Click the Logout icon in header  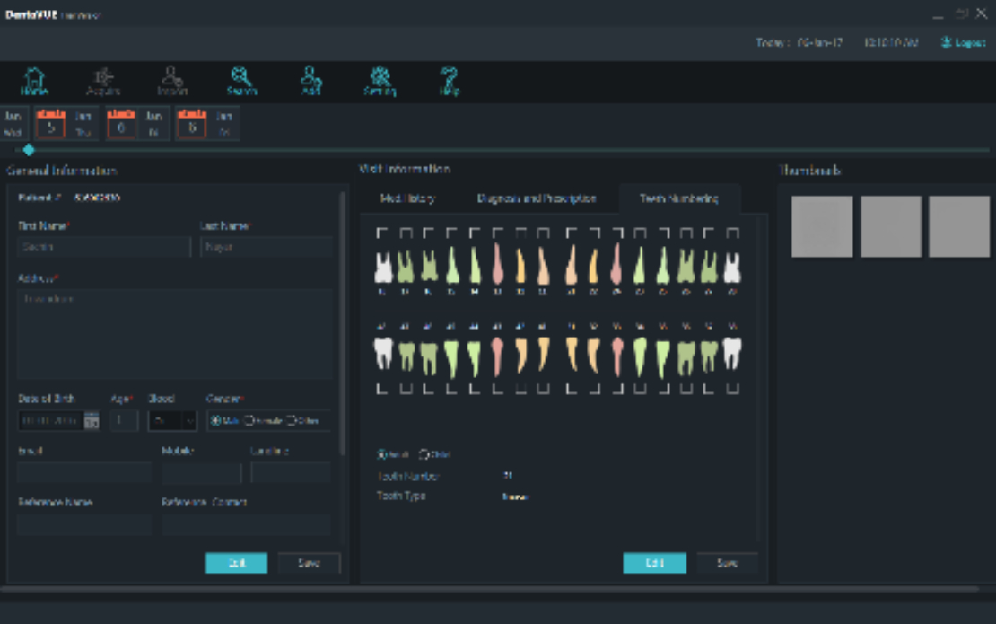coord(946,42)
